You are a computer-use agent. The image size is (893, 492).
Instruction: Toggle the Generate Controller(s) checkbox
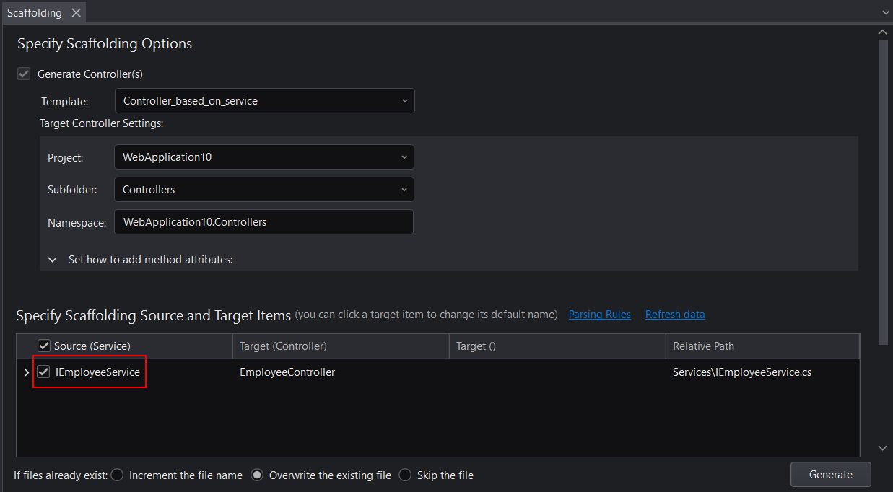coord(24,74)
